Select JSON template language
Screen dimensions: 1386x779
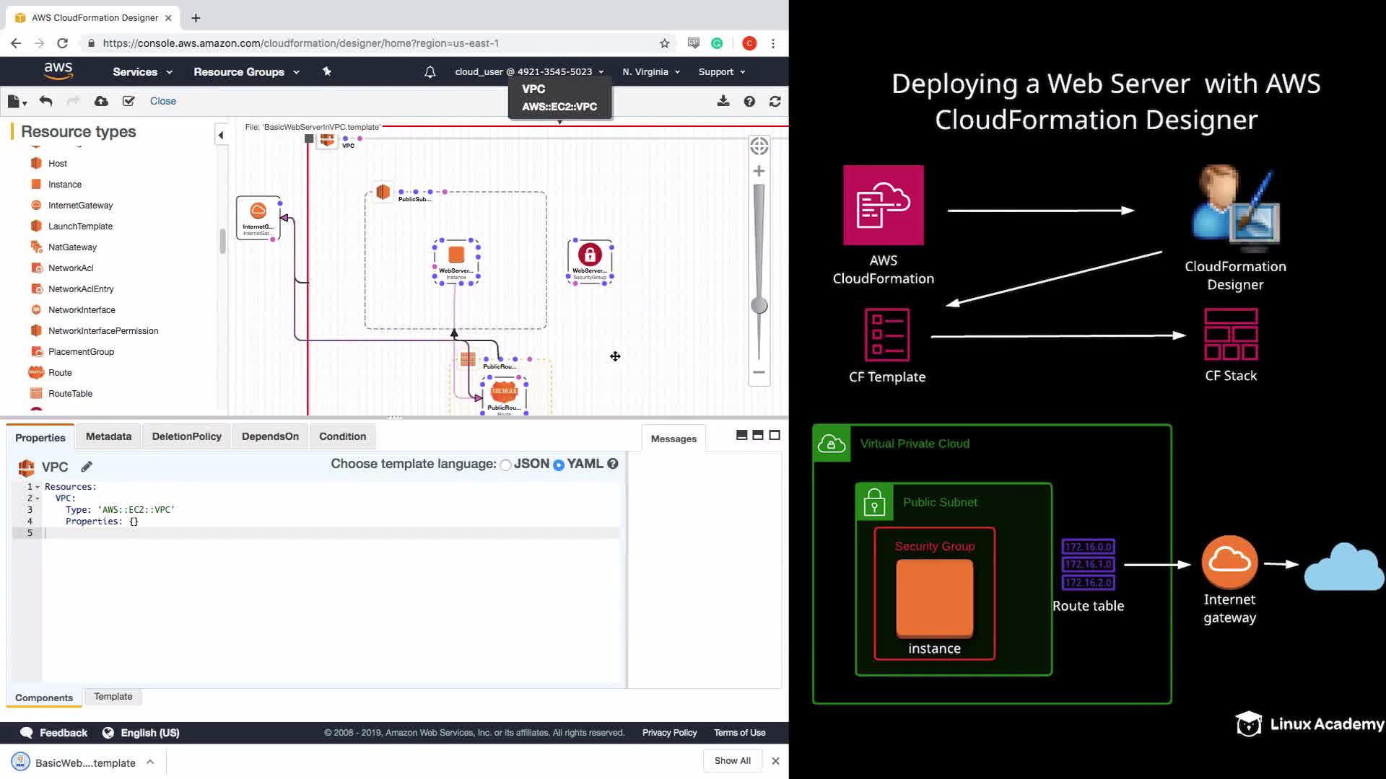click(x=506, y=465)
